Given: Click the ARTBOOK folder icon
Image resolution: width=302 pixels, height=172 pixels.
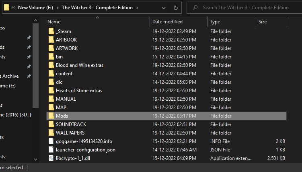Looking at the screenshot, I should (x=51, y=40).
